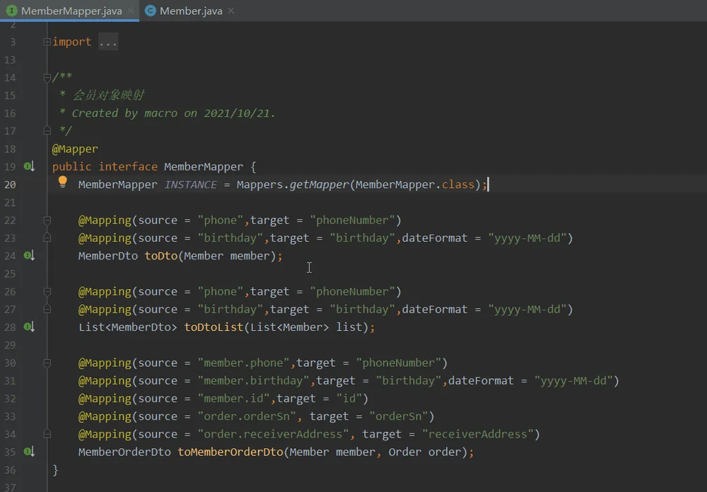The height and width of the screenshot is (492, 707).
Task: Click the yellow lightbulb quick-fix icon
Action: point(63,182)
